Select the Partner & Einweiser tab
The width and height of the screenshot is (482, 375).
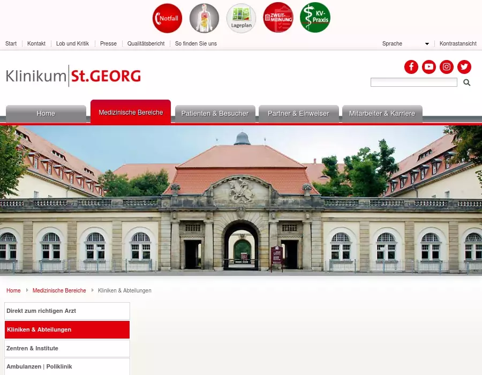(x=298, y=114)
